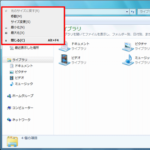
Task: Open ネットワーク in navigation pane
Action: [21, 120]
